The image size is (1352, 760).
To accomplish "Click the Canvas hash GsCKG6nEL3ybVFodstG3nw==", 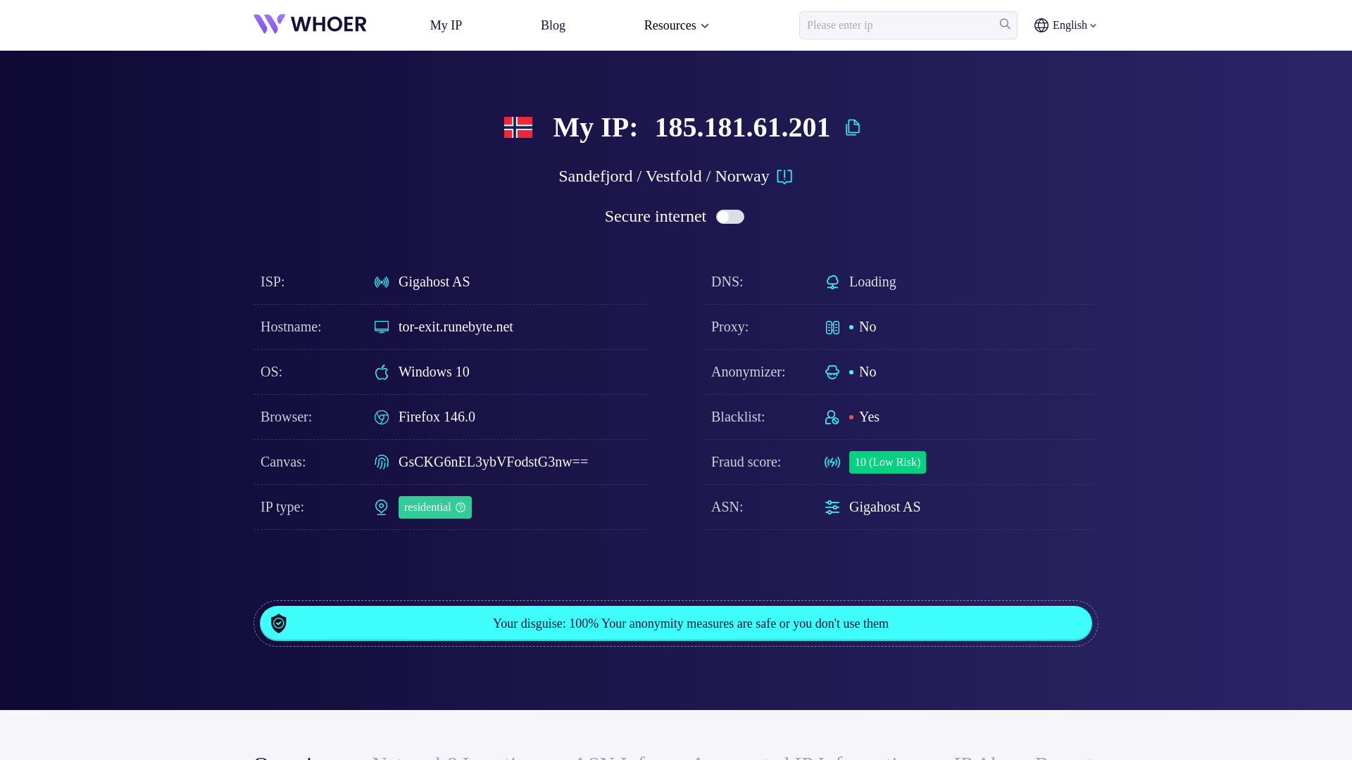I will [493, 462].
